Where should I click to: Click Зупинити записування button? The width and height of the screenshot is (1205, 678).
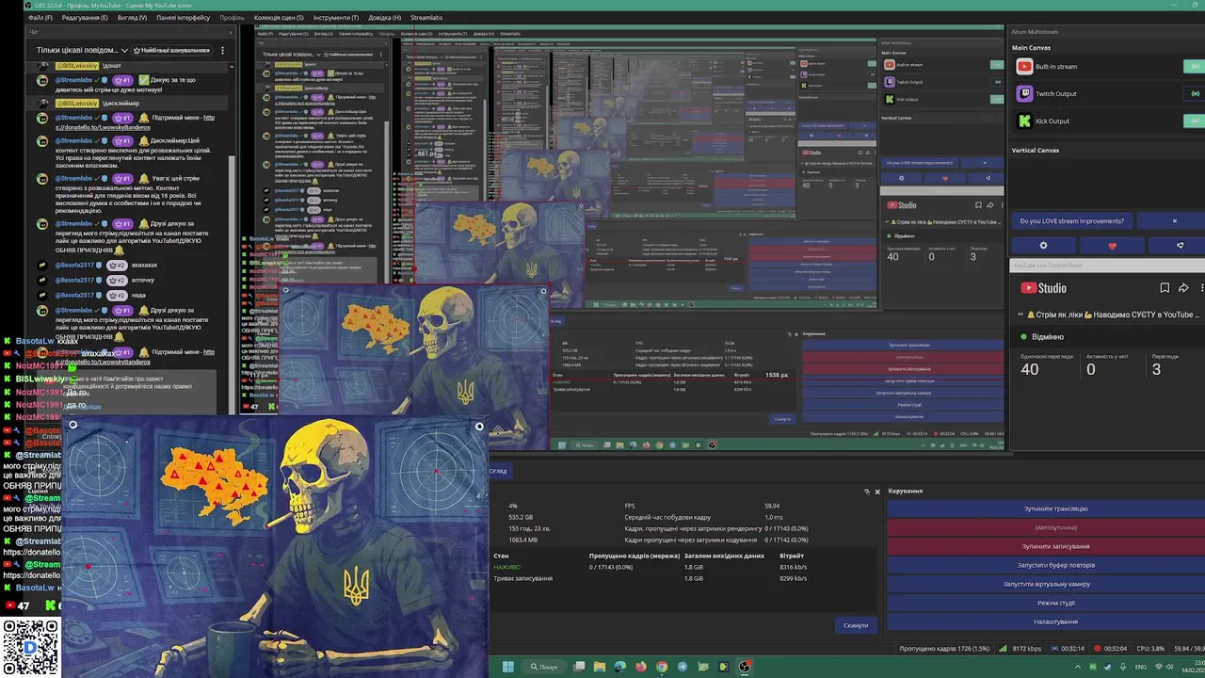tap(1046, 546)
